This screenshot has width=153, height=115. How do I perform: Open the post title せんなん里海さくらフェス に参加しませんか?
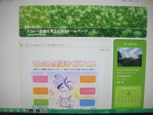(x=46, y=45)
